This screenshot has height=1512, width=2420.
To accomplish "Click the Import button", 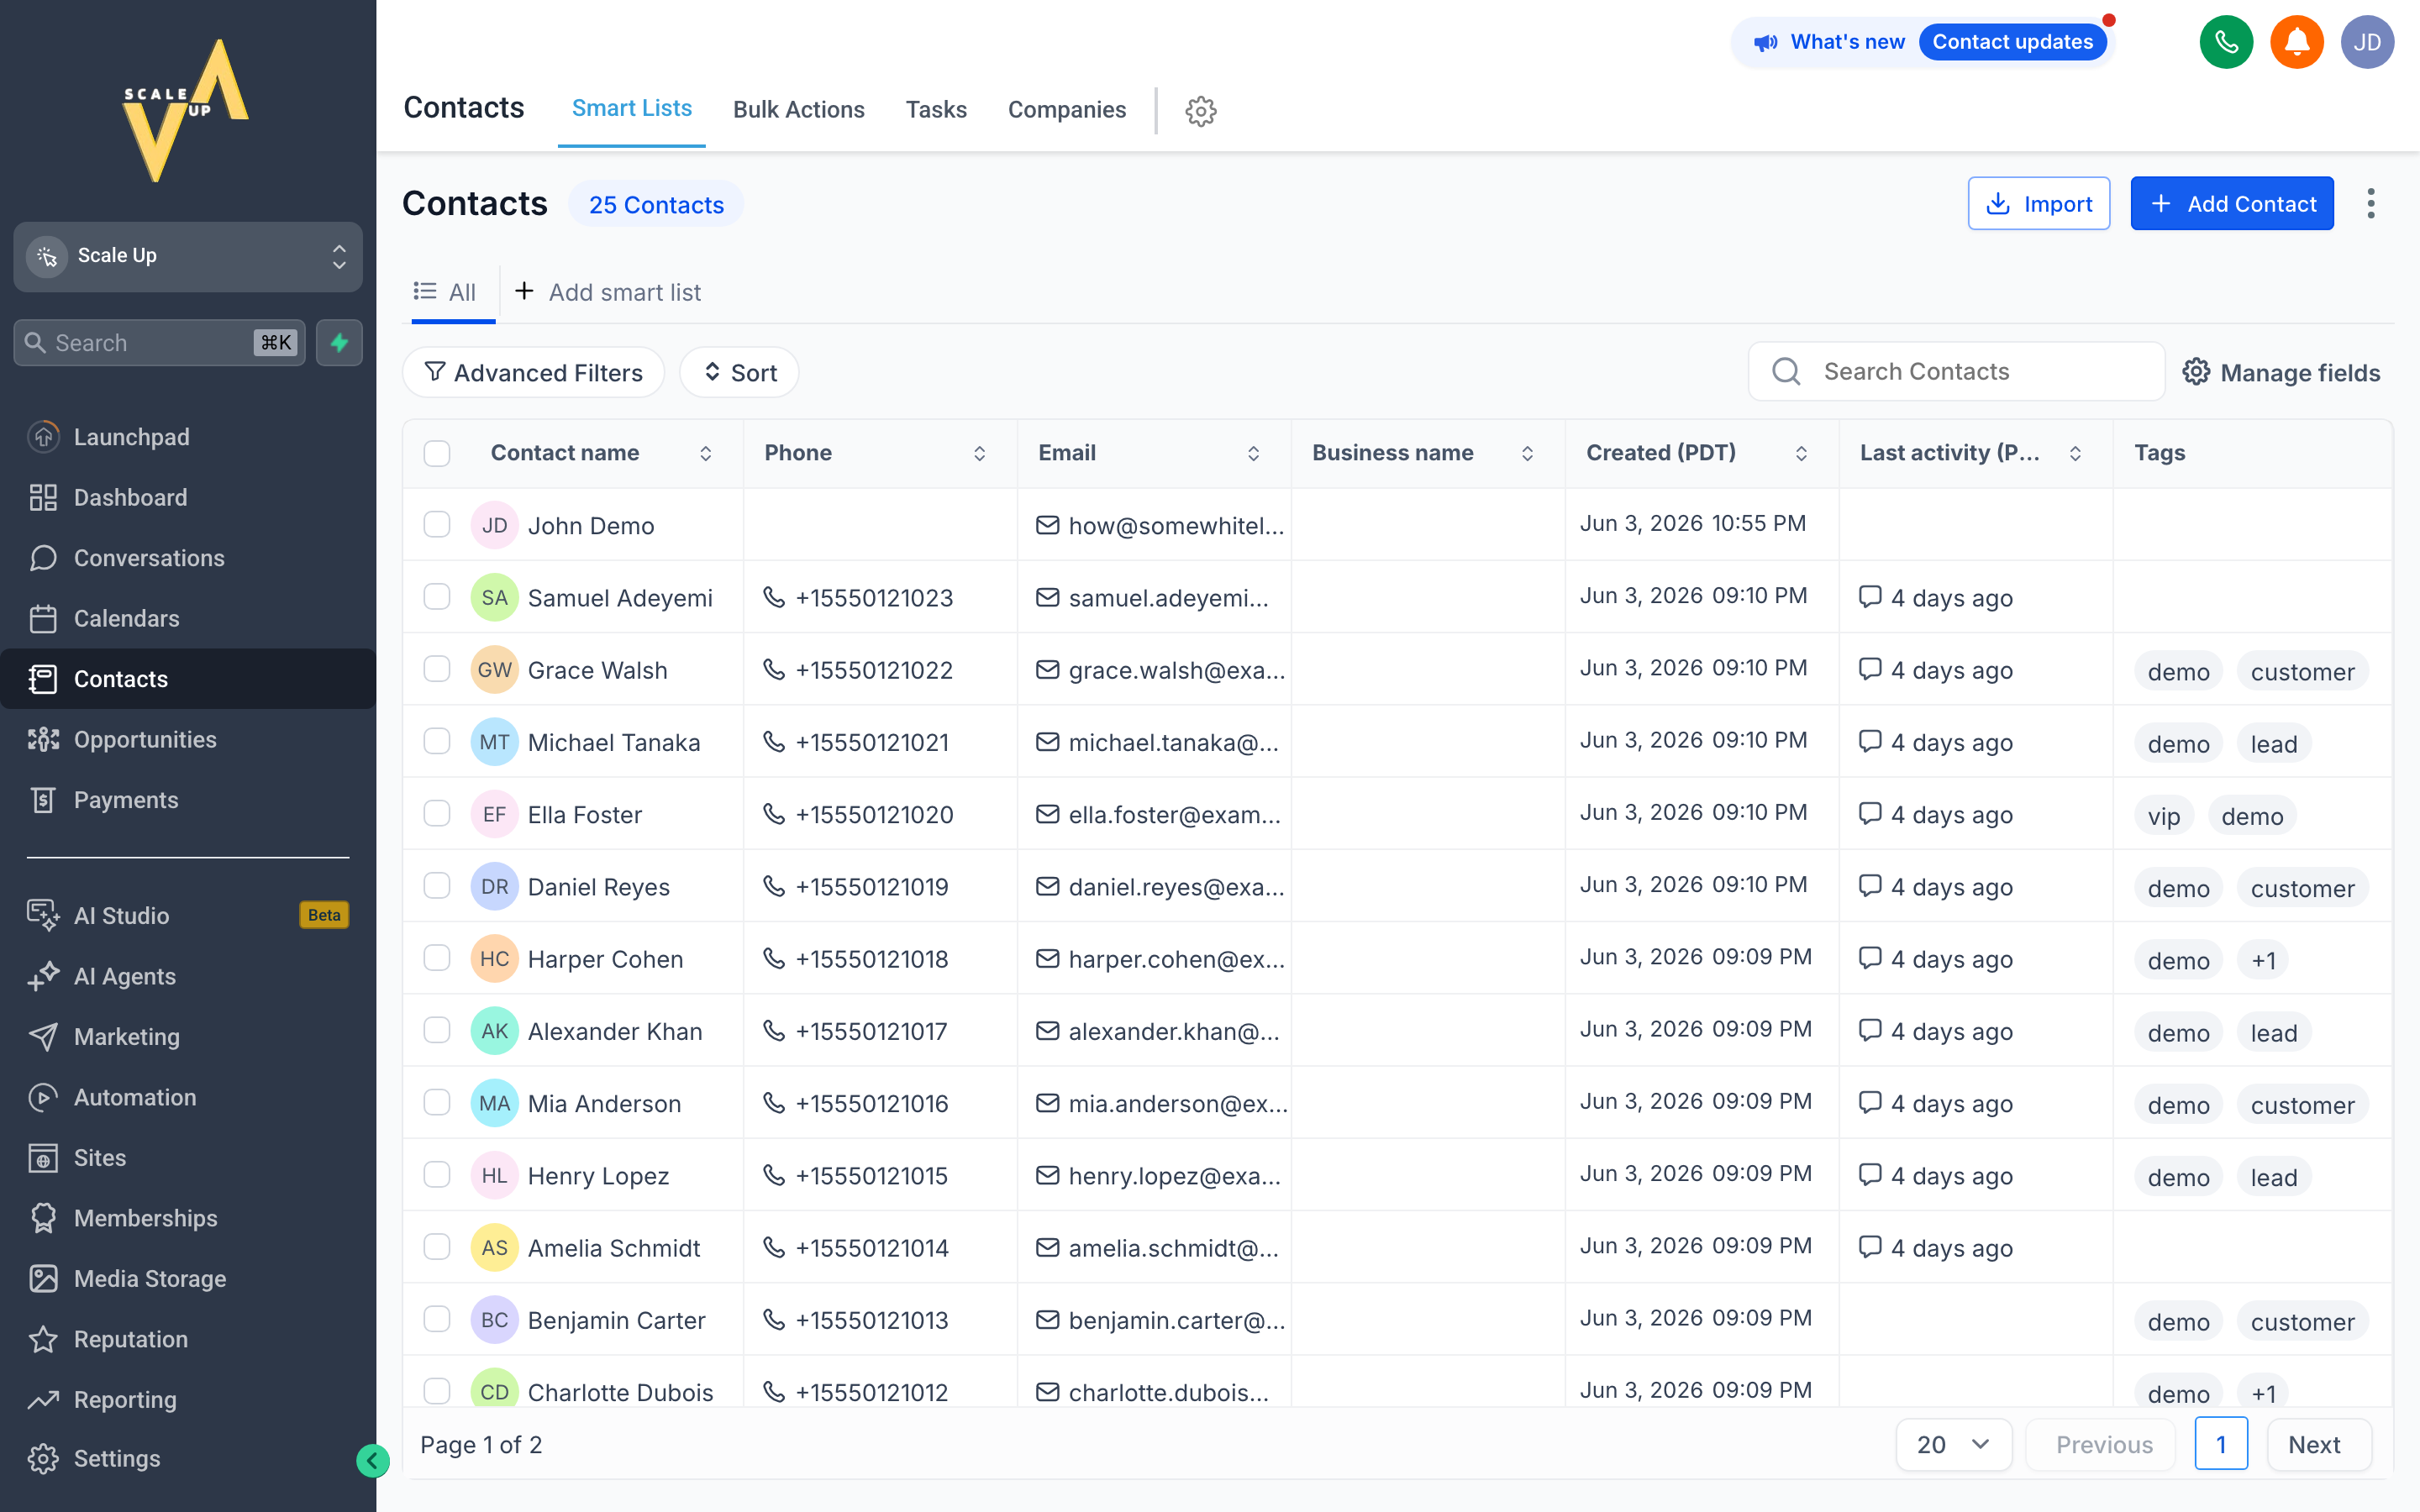I will point(2039,203).
